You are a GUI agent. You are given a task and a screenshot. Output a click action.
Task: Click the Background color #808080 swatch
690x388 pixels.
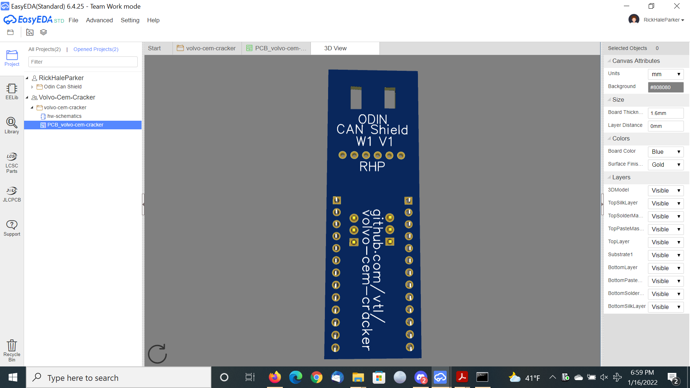click(x=666, y=87)
